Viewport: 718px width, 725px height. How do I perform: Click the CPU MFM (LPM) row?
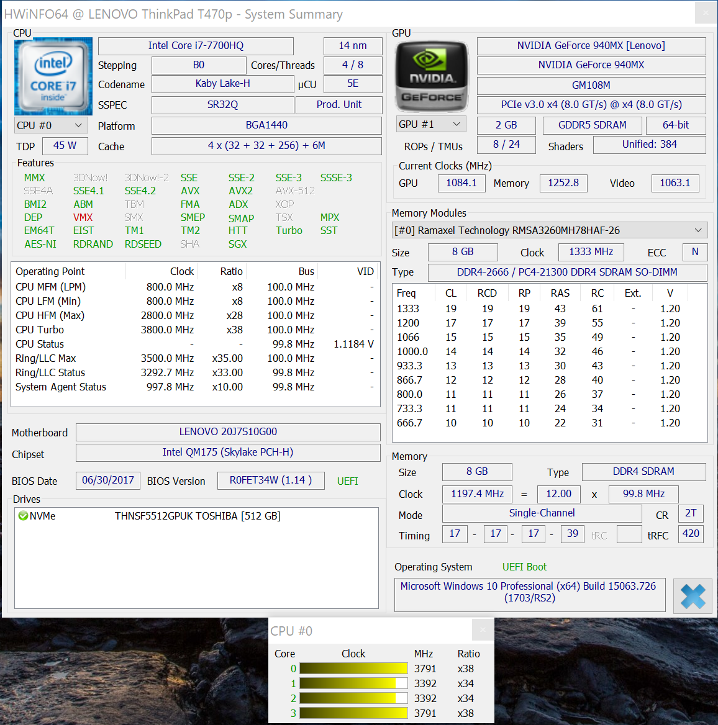pyautogui.click(x=195, y=287)
